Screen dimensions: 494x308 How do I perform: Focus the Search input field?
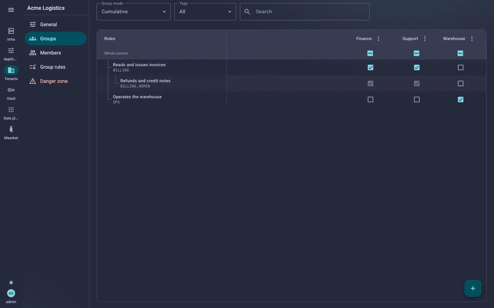(305, 12)
